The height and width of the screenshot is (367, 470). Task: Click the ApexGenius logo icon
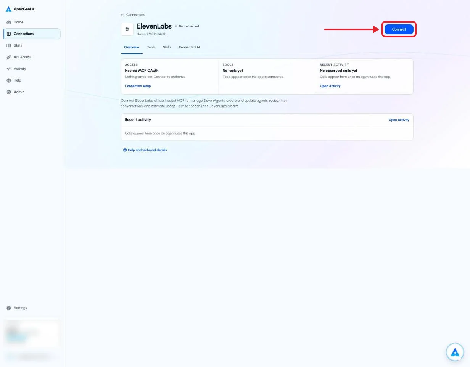[x=9, y=9]
